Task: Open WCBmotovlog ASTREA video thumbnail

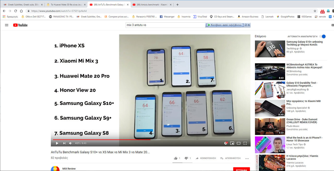Action: click(270, 72)
